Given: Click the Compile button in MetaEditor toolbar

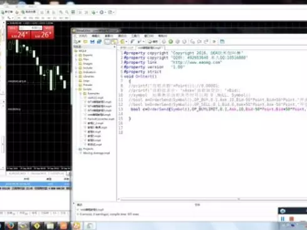Looking at the screenshot, I should [153, 41].
